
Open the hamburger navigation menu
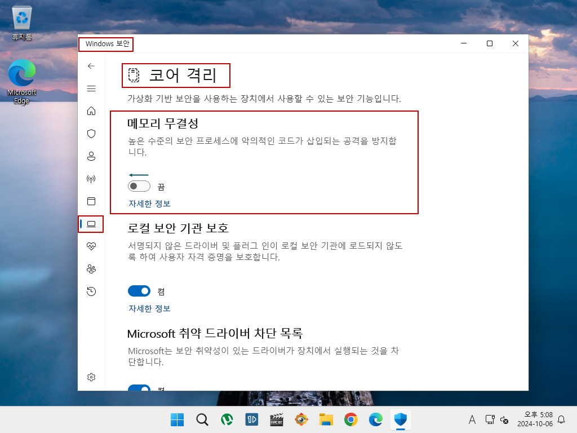pyautogui.click(x=91, y=89)
